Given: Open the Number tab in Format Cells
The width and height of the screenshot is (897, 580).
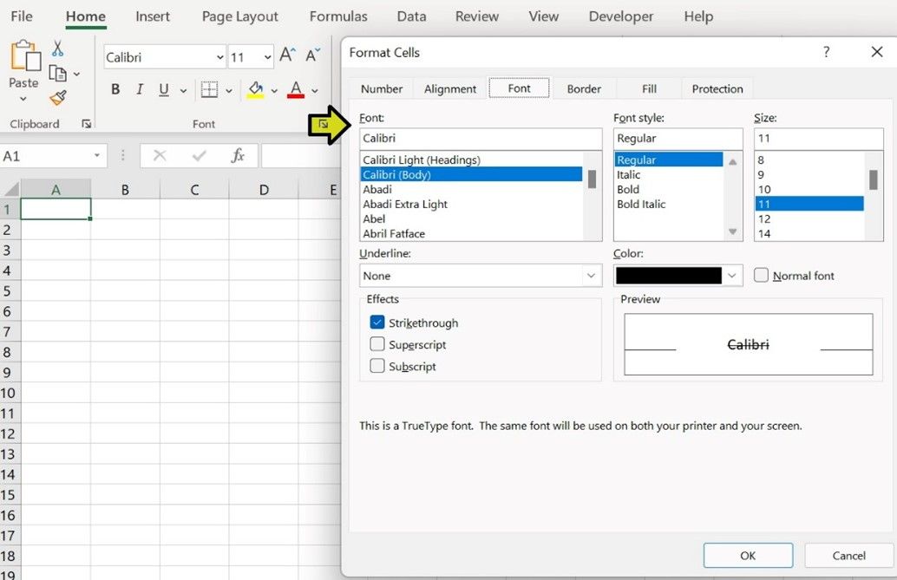Looking at the screenshot, I should 382,88.
